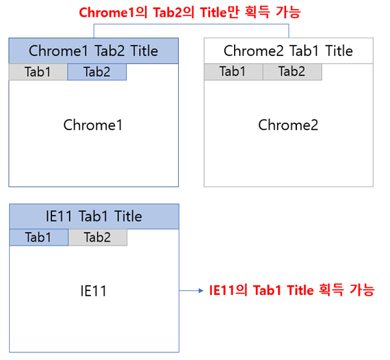Click the Chrome2 window body label
This screenshot has width=390, height=360.
click(x=288, y=125)
